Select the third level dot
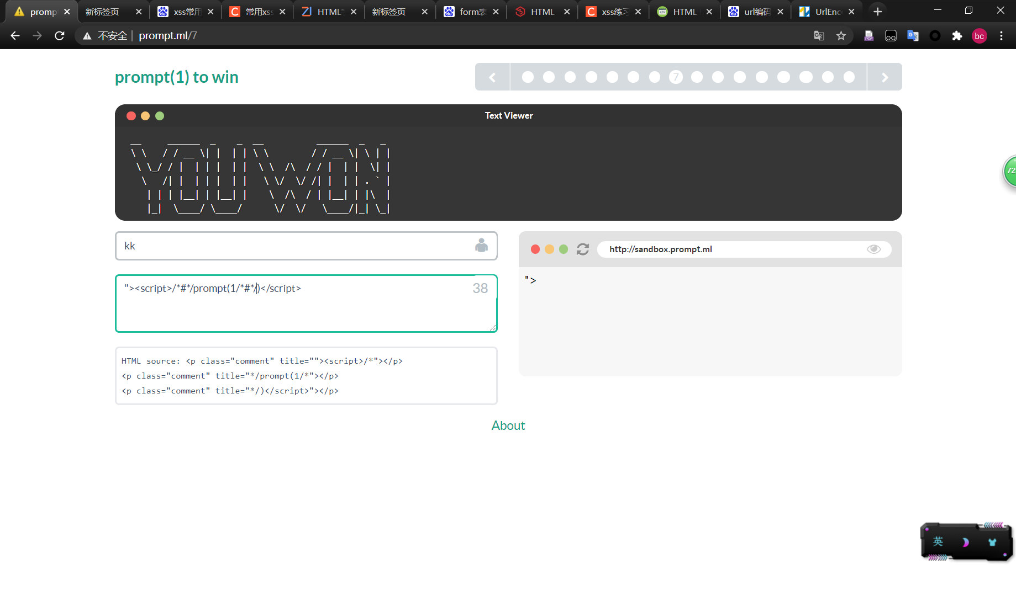This screenshot has width=1016, height=596. point(570,77)
